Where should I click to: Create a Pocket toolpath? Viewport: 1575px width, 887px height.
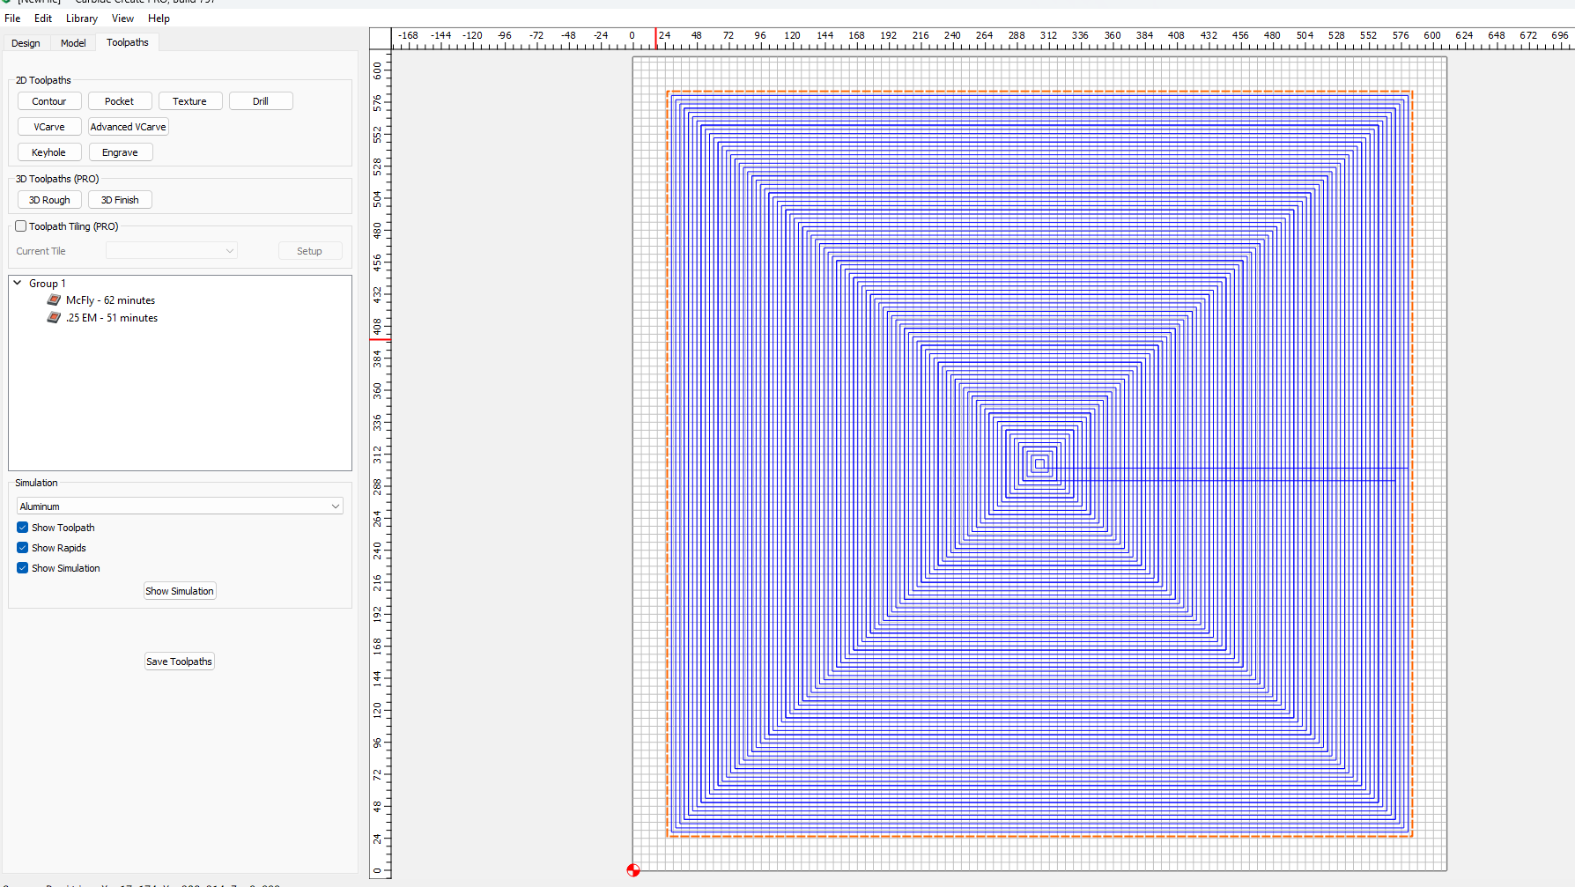120,101
